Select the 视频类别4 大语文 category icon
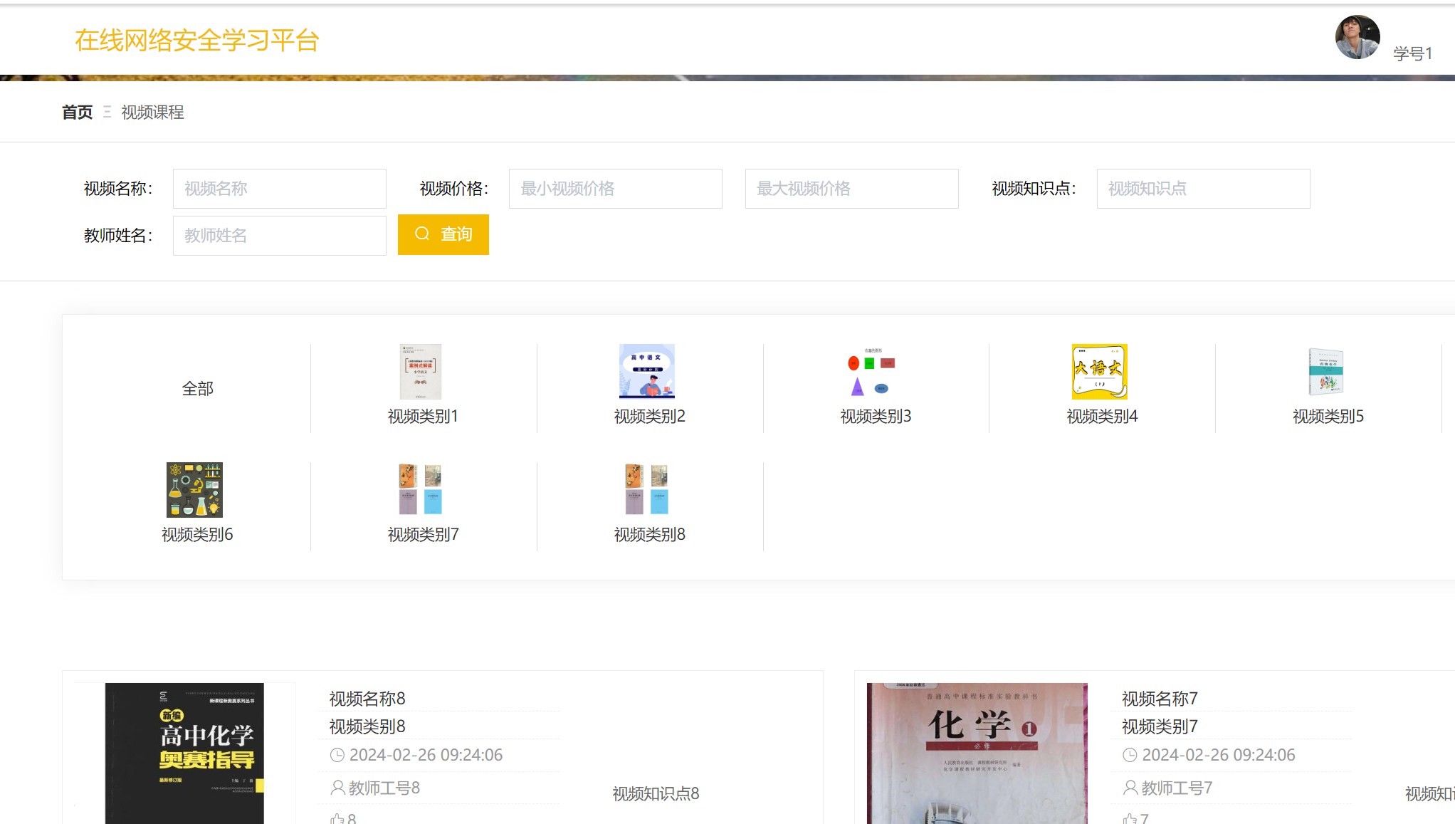Screen dimensions: 1455x824 pyautogui.click(x=1099, y=371)
